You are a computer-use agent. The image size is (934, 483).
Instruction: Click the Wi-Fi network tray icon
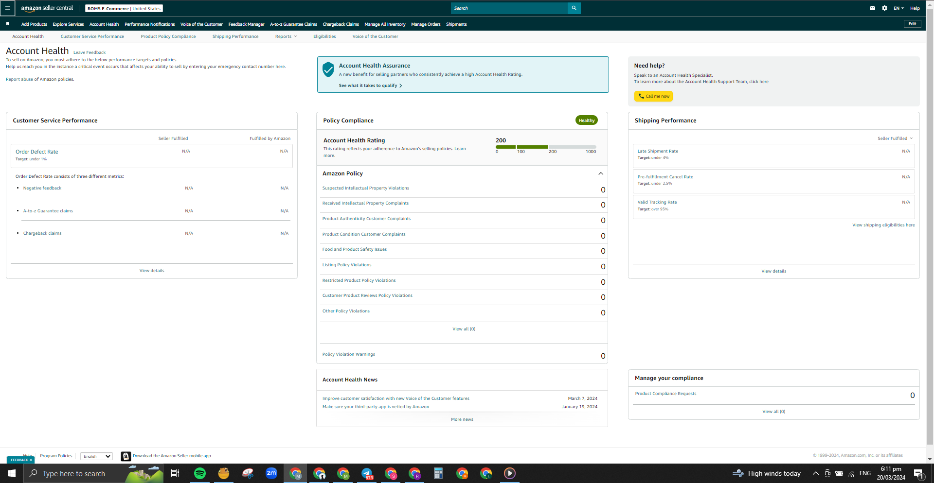coord(851,474)
